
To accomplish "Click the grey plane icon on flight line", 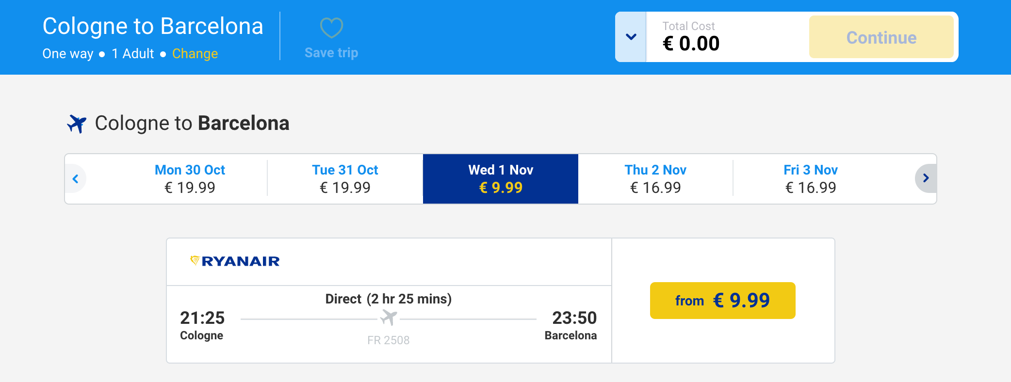I will pyautogui.click(x=389, y=318).
